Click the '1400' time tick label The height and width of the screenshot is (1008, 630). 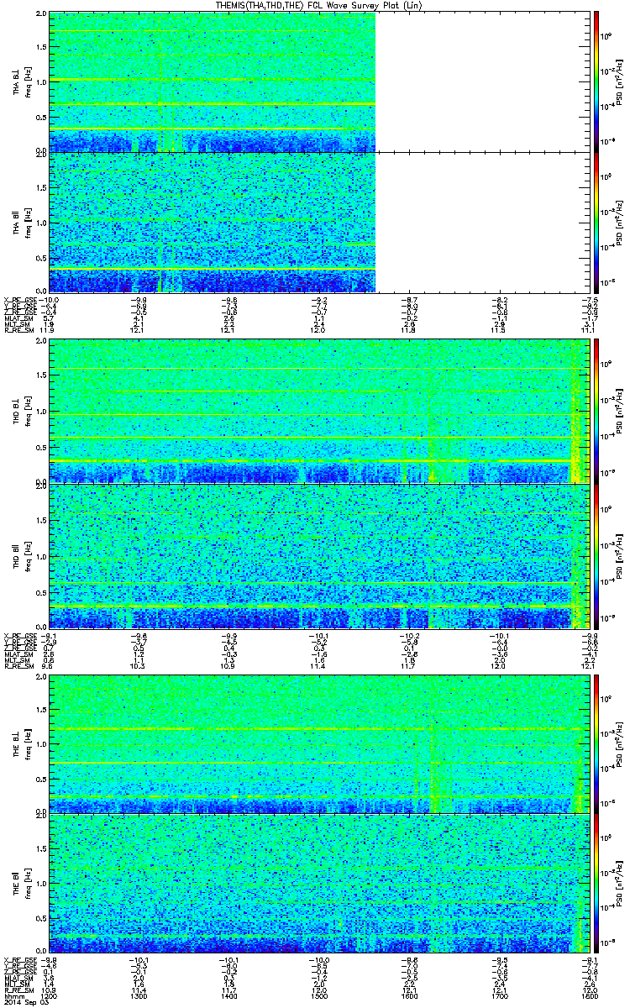[228, 995]
